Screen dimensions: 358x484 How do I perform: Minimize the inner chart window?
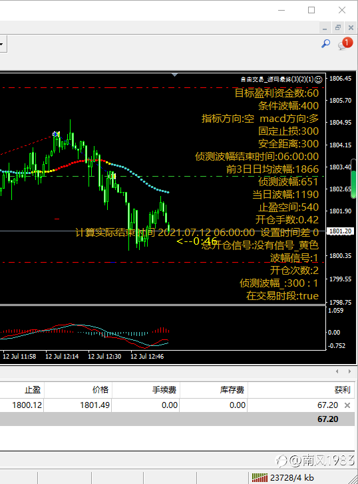(x=325, y=28)
